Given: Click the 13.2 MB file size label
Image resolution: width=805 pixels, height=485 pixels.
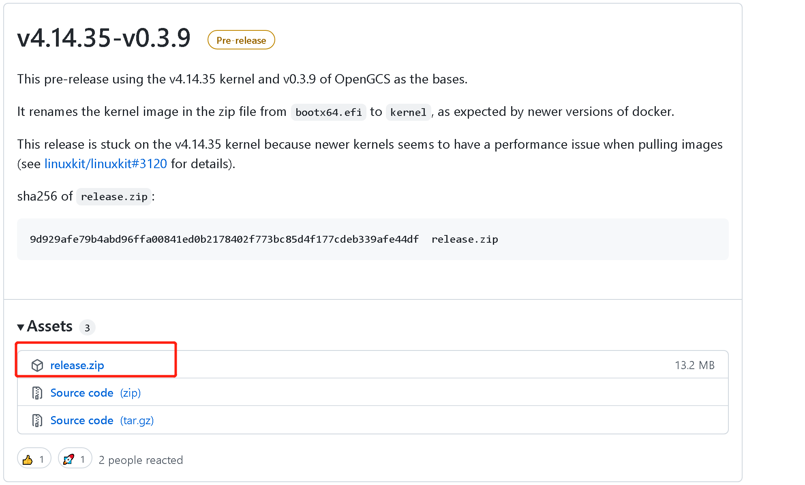Looking at the screenshot, I should [x=695, y=365].
